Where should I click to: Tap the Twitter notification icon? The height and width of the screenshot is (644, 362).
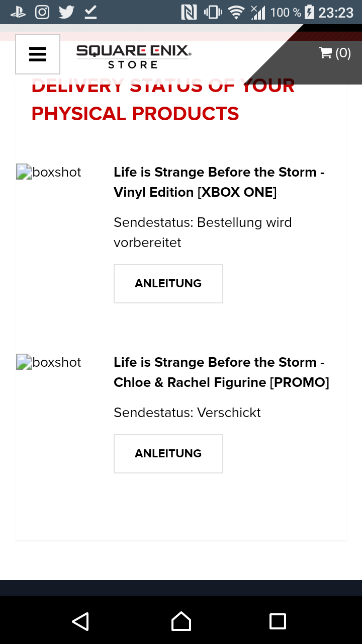(x=66, y=12)
